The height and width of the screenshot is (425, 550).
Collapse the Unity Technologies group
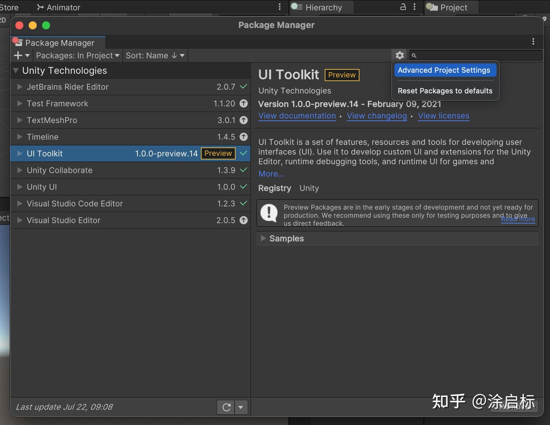[16, 71]
